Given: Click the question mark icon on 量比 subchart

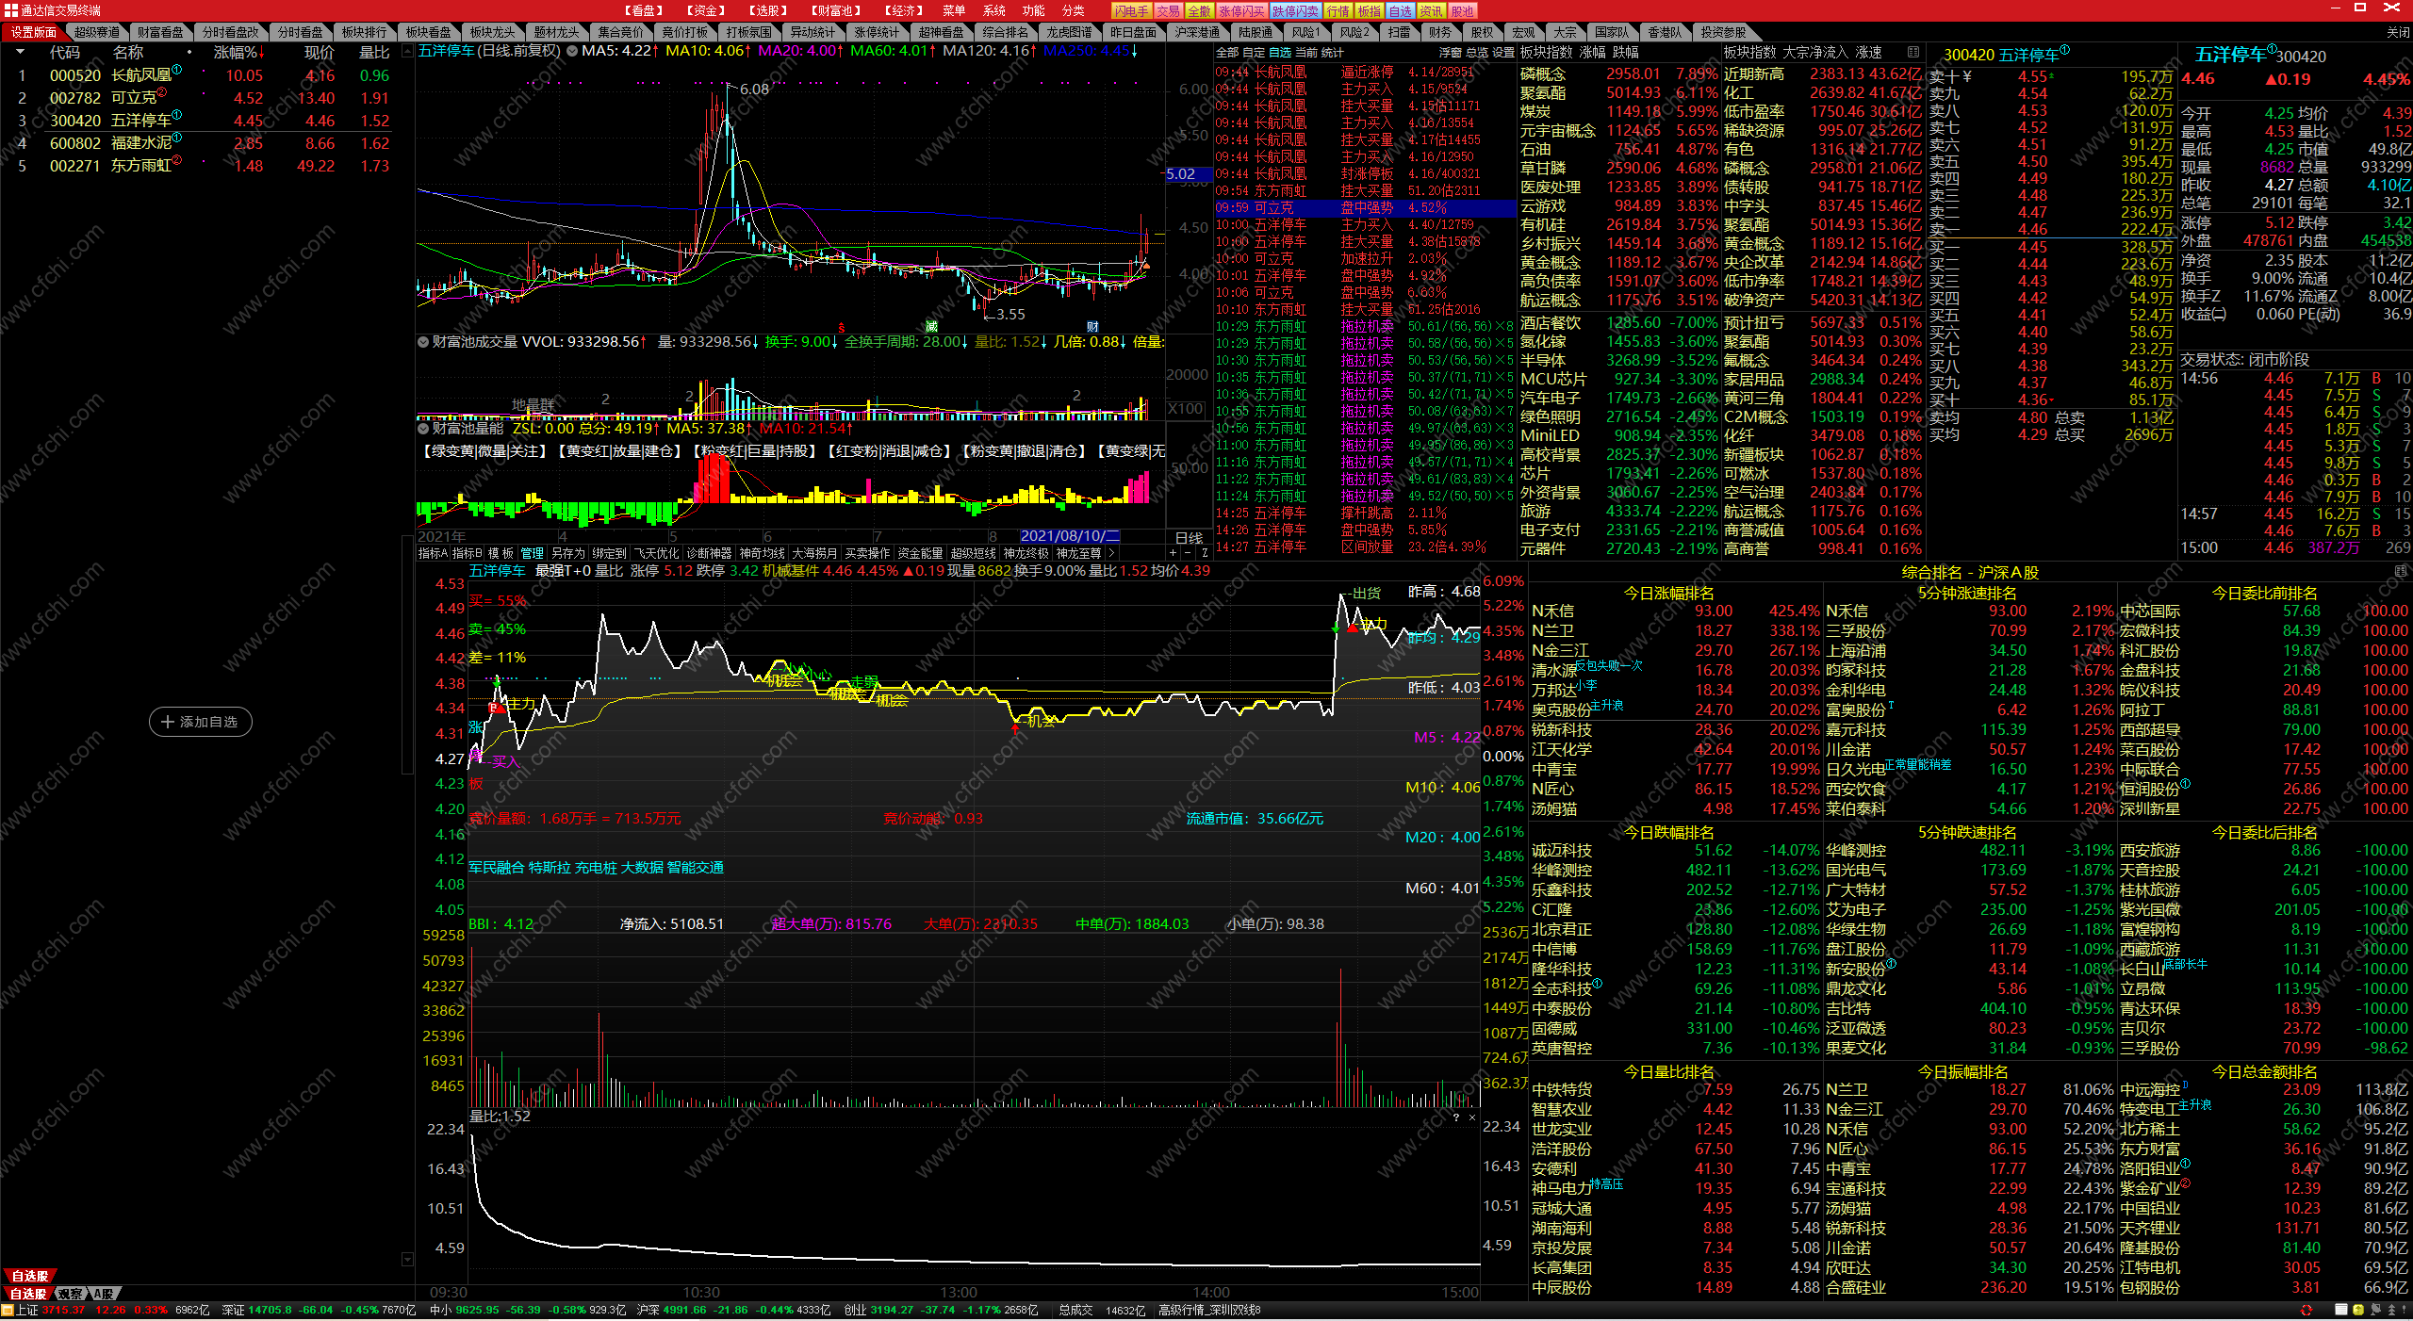Looking at the screenshot, I should pyautogui.click(x=1456, y=1117).
